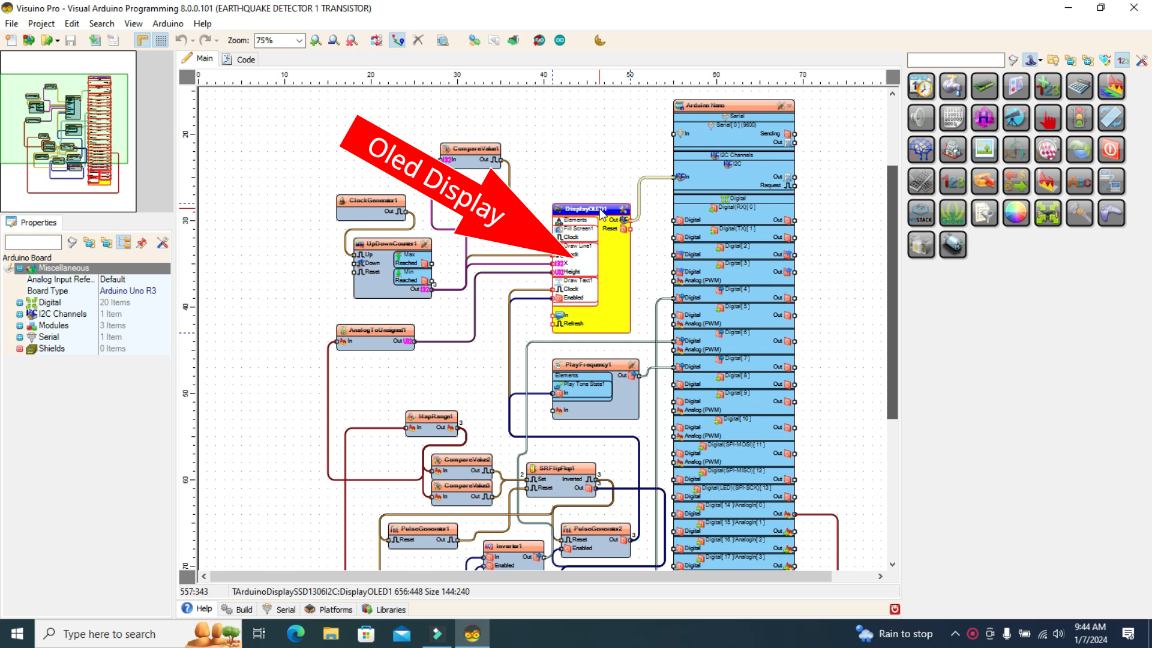Click the teal Arduino logo icon
Screen dimensions: 1152x648
point(560,40)
